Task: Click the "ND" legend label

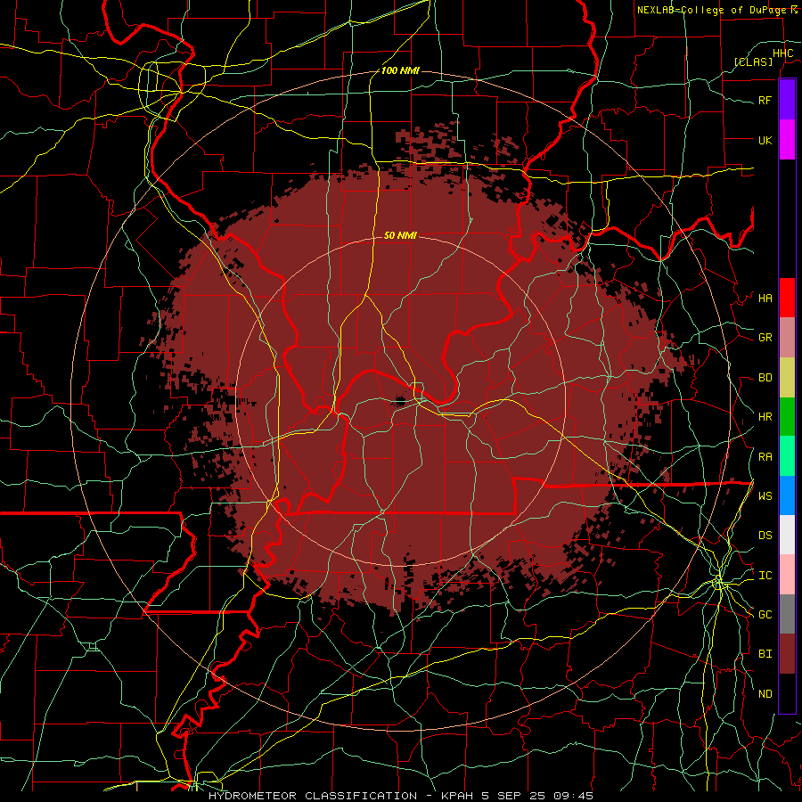Action: 765,694
